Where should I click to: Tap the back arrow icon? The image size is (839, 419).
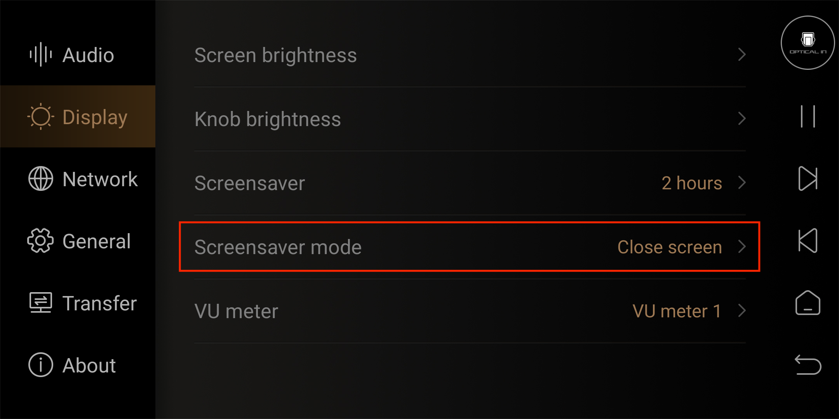coord(808,365)
